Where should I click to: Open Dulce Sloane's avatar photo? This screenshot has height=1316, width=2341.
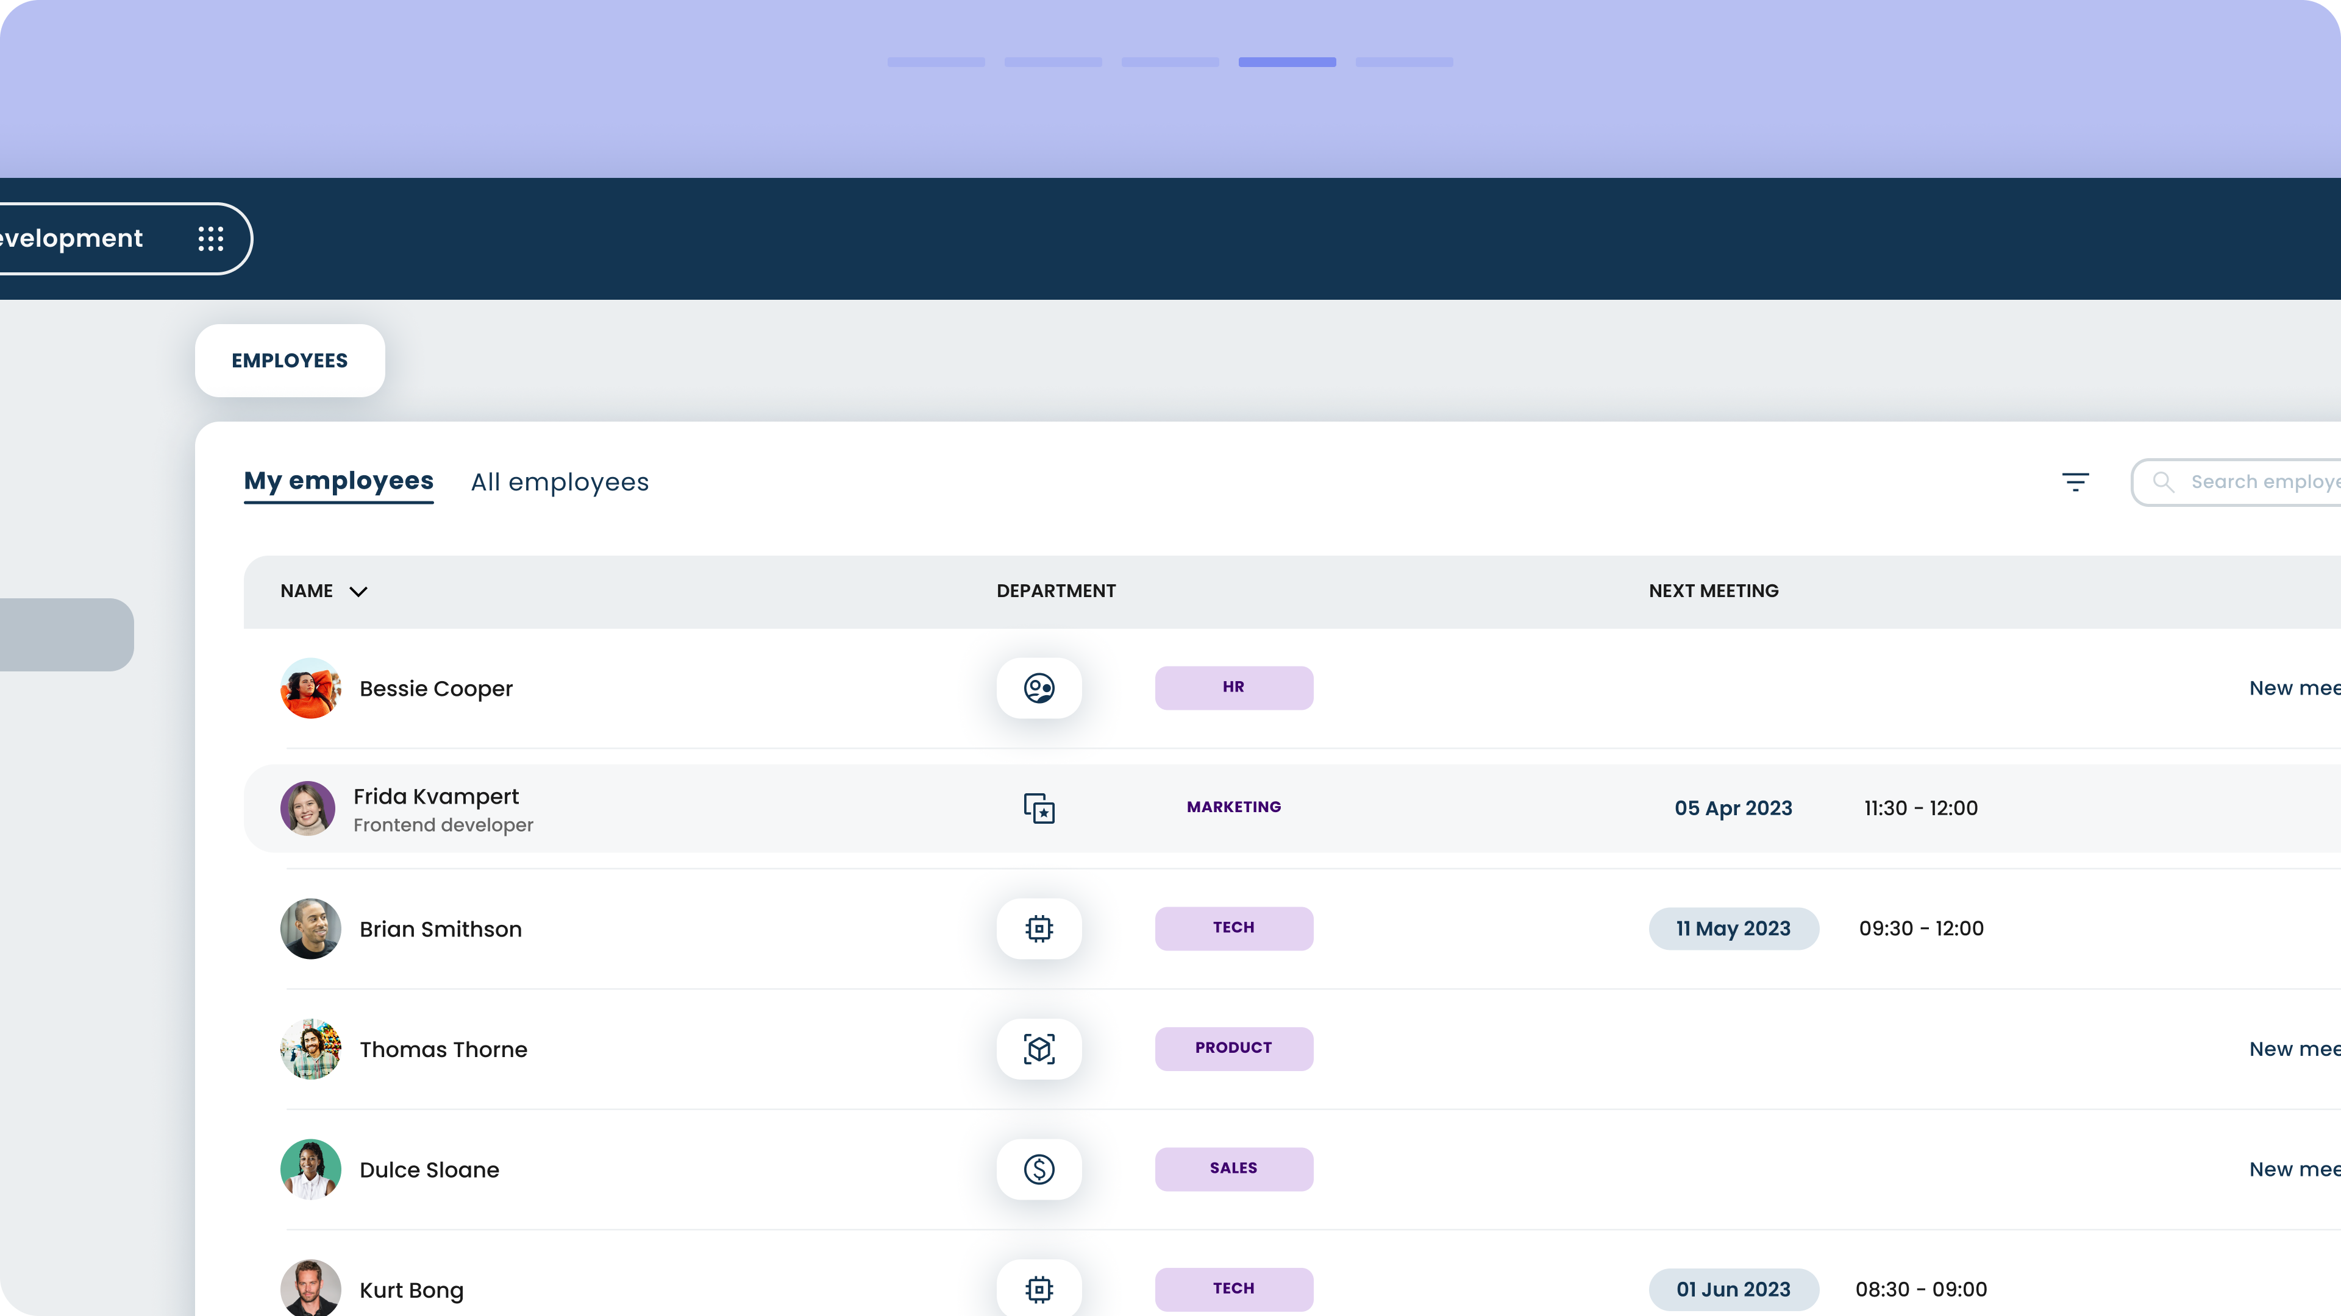tap(311, 1170)
